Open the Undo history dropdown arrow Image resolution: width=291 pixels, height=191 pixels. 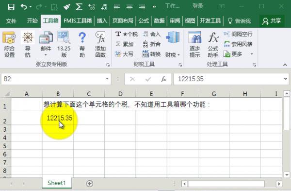31,7
